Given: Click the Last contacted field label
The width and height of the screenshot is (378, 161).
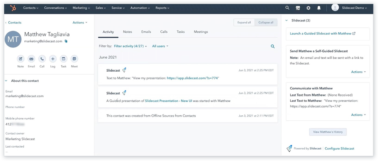Looking at the screenshot, I should coord(15,146).
